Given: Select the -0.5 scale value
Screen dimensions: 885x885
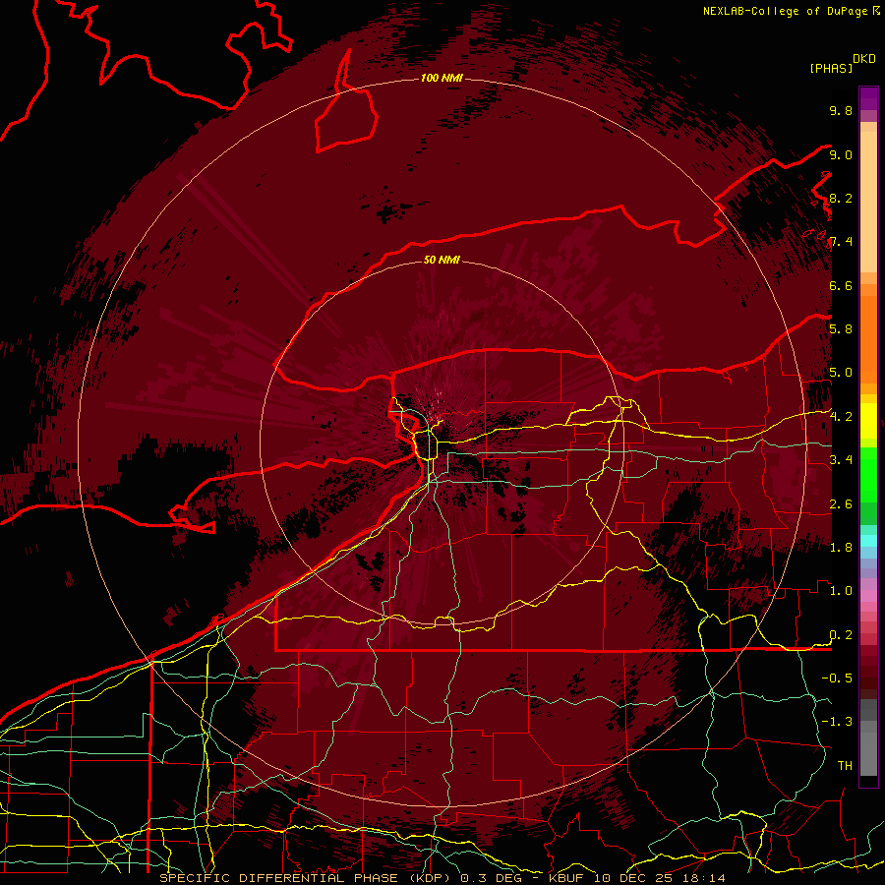Looking at the screenshot, I should 837,678.
